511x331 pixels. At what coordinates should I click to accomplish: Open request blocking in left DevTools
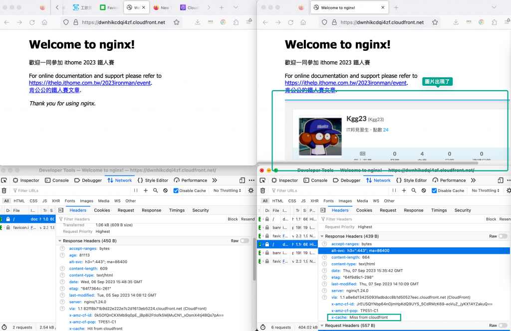pyautogui.click(x=166, y=191)
